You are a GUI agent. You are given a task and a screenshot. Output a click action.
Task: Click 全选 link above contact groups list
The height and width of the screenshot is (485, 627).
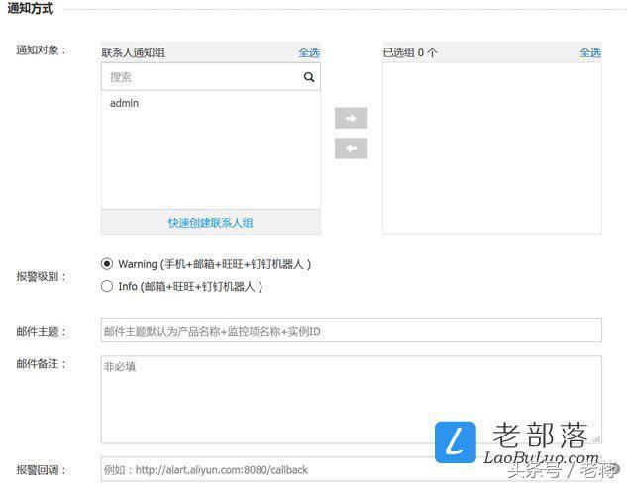[x=309, y=52]
